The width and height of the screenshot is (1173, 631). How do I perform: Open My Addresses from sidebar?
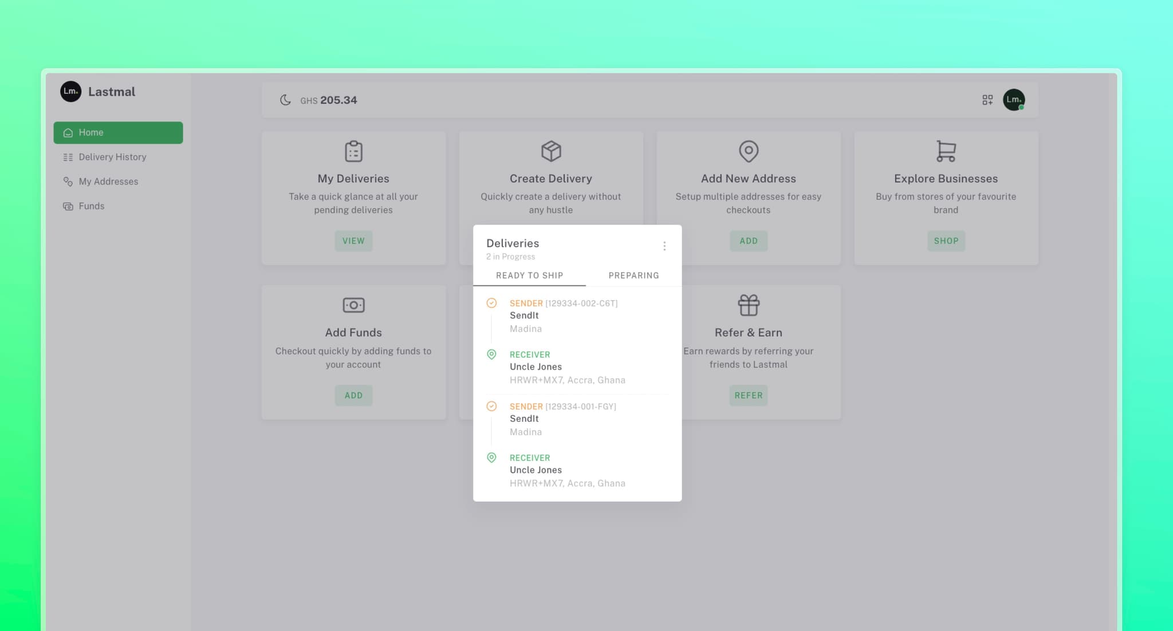pyautogui.click(x=108, y=182)
